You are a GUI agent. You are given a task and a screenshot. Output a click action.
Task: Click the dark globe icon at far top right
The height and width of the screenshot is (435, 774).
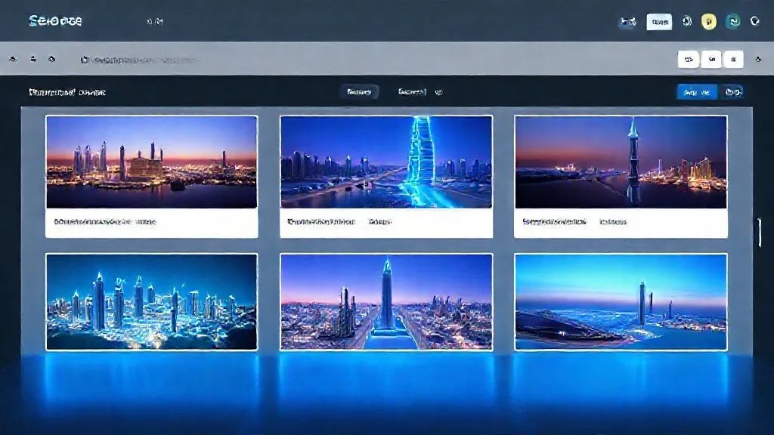pyautogui.click(x=756, y=22)
